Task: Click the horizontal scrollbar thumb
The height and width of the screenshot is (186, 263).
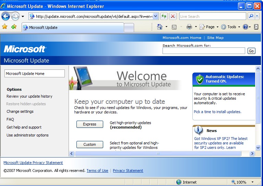Action: coord(158,153)
